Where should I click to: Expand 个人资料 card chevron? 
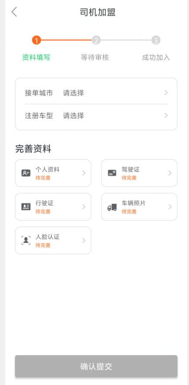(x=84, y=173)
